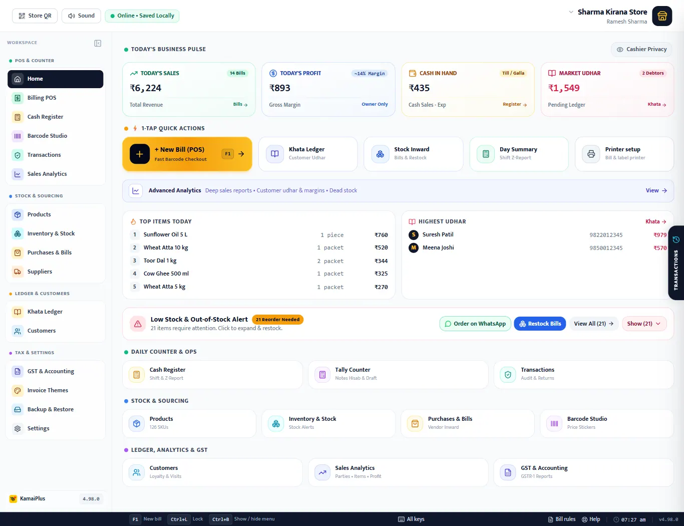Toggle Cashier Privacy mode

click(641, 49)
